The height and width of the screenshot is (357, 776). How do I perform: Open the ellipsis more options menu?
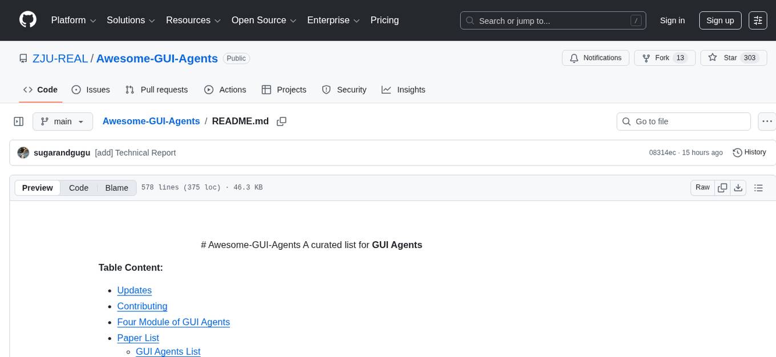767,121
